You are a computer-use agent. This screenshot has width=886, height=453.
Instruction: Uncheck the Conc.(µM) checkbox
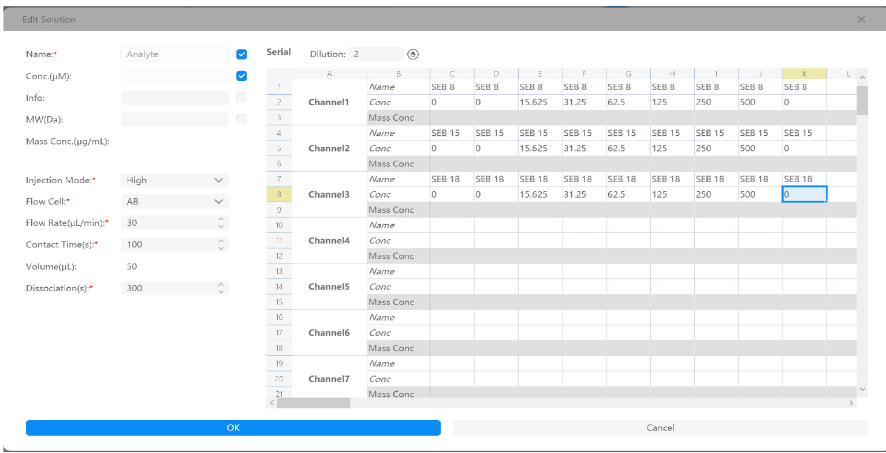tap(241, 76)
